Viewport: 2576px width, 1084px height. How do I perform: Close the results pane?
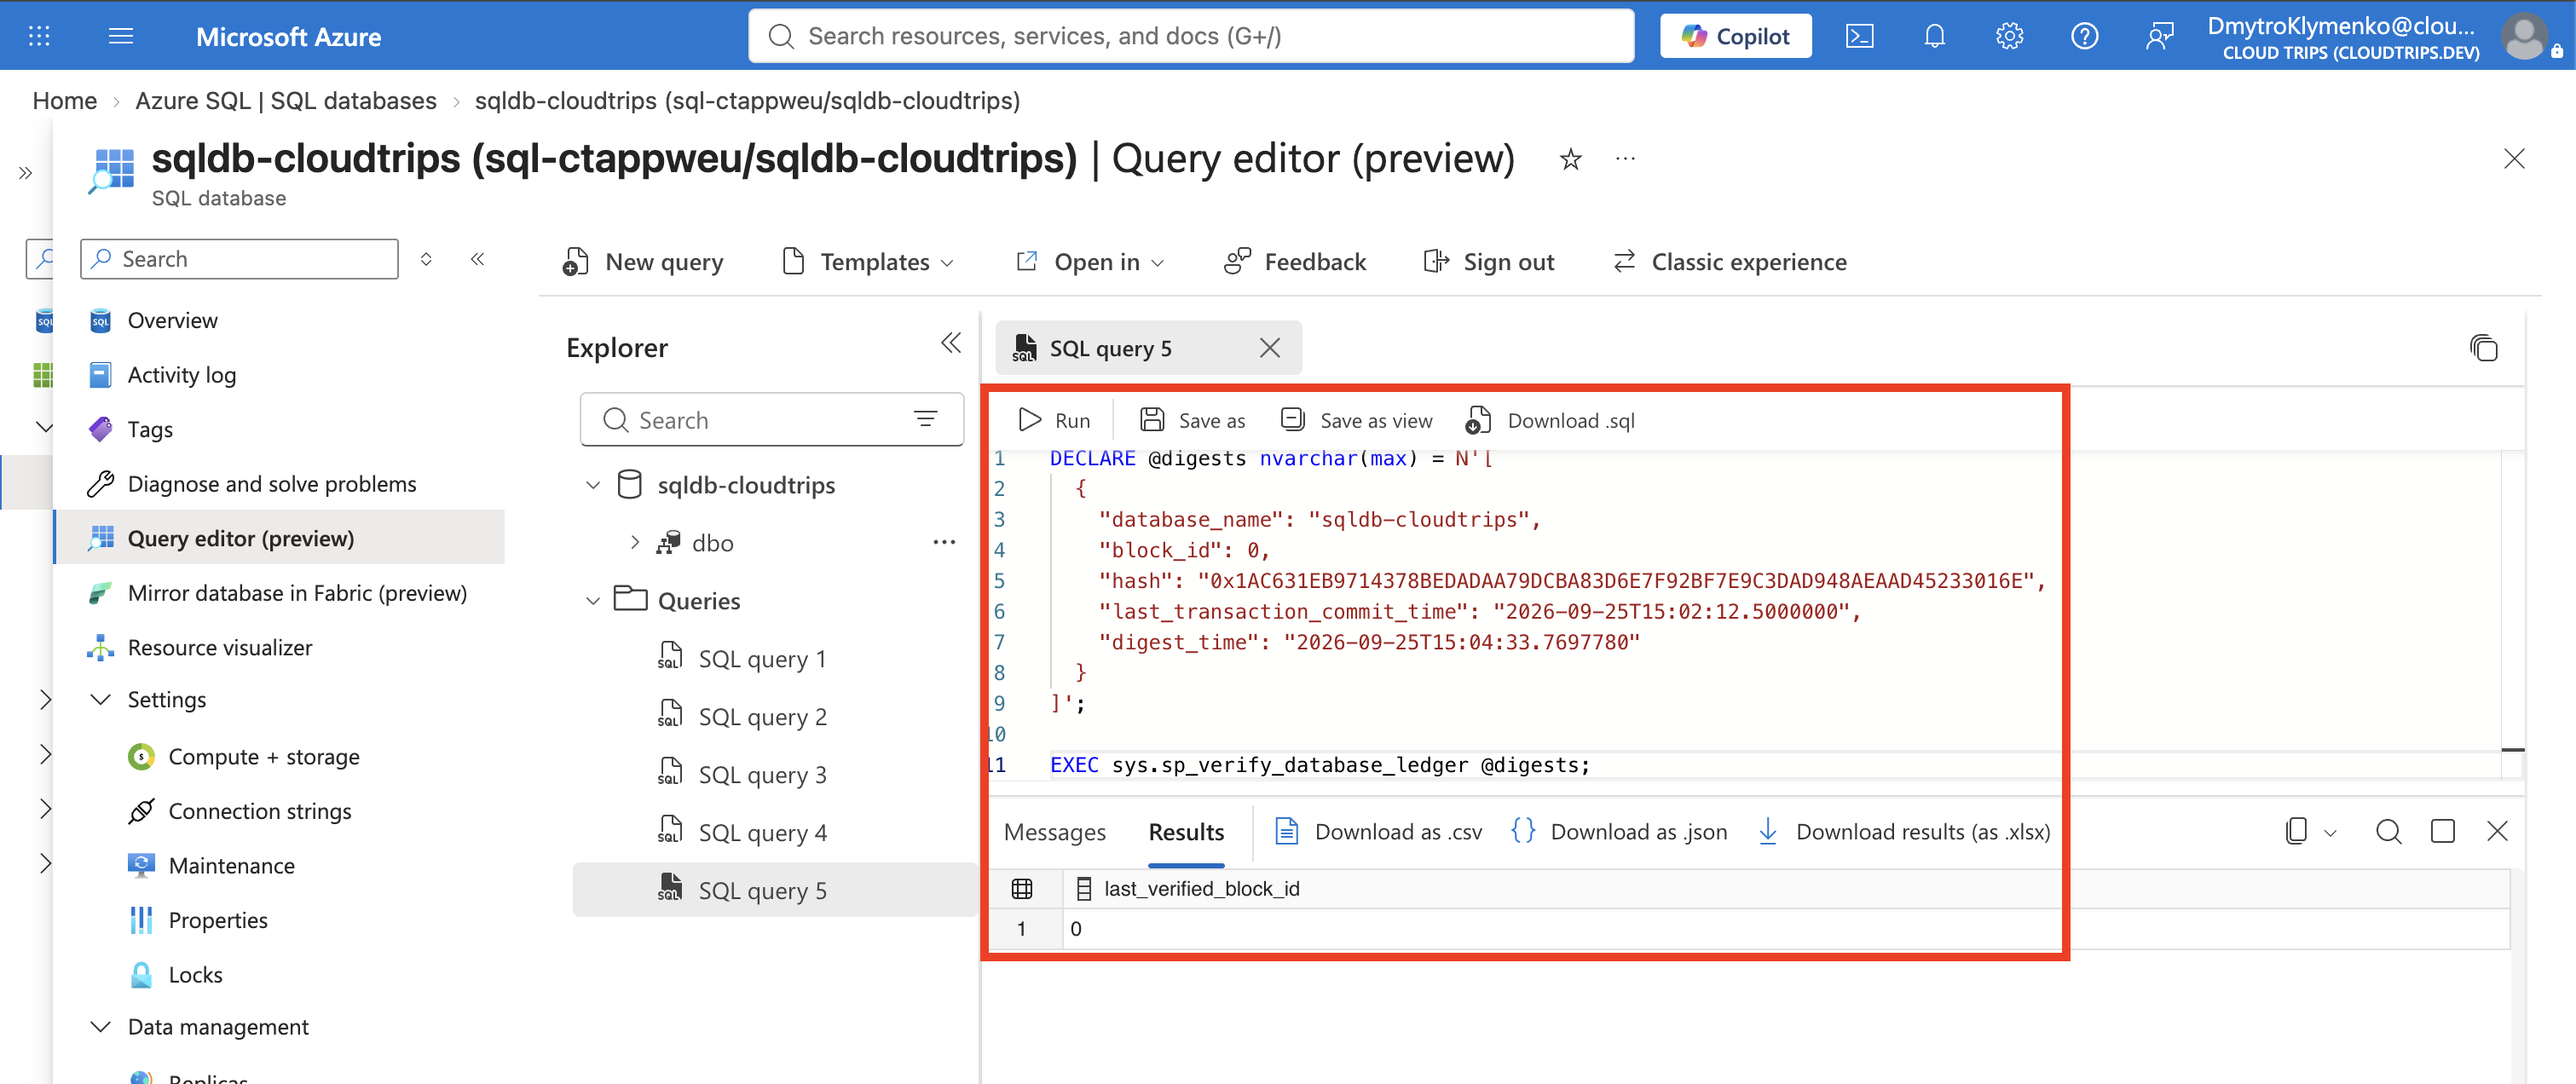click(2497, 831)
